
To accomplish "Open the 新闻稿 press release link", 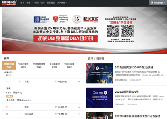I will (x=100, y=58).
